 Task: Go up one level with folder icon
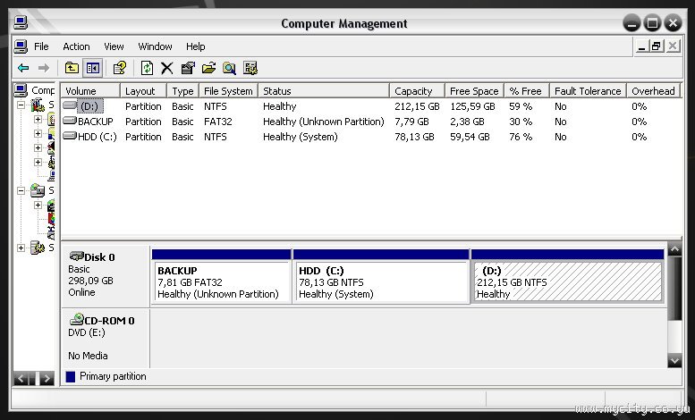[72, 68]
